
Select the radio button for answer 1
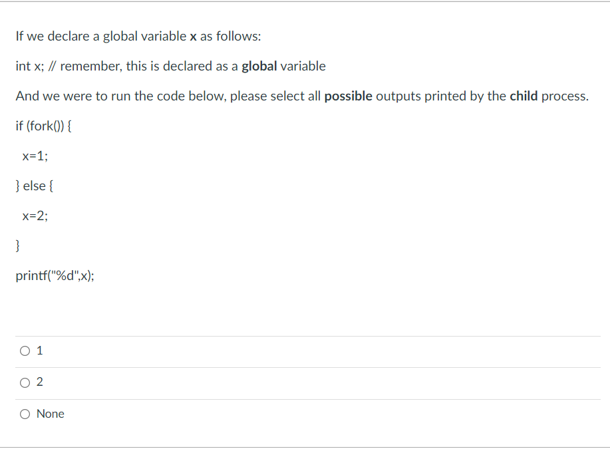pyautogui.click(x=25, y=351)
